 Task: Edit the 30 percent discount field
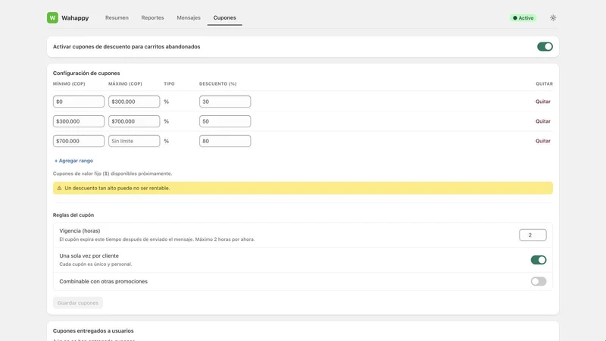click(225, 102)
